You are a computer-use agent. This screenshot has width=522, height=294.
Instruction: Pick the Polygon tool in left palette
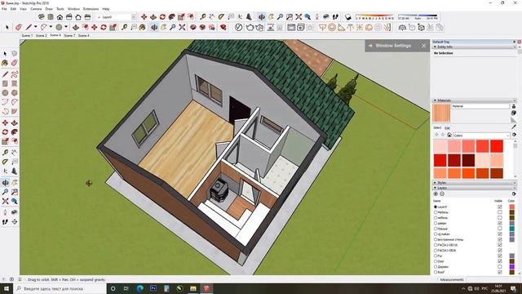[x=15, y=93]
